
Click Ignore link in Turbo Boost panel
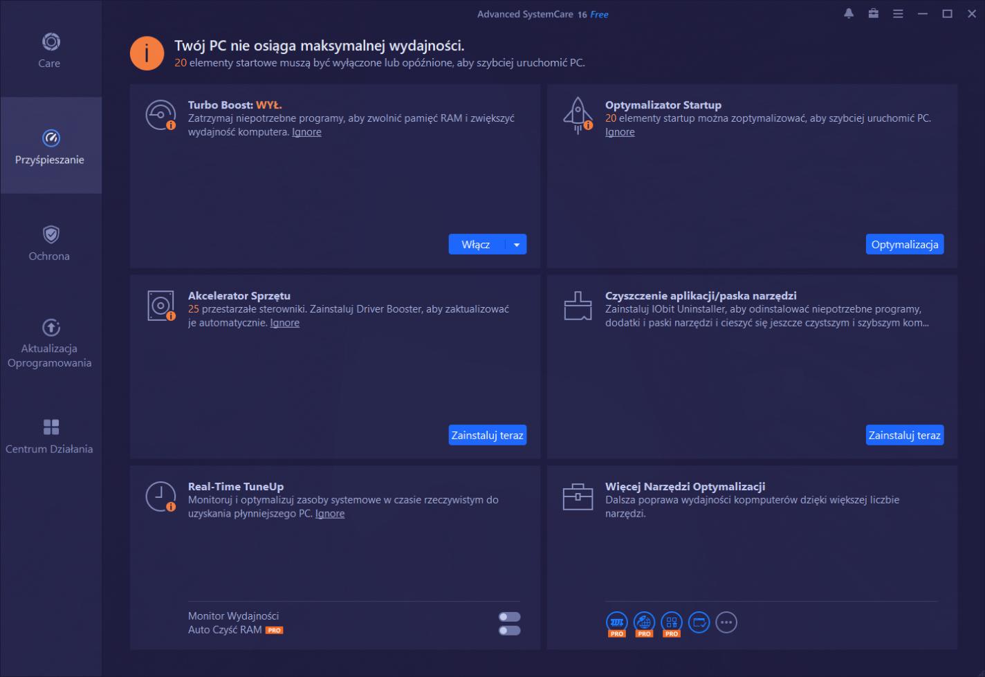pyautogui.click(x=306, y=132)
